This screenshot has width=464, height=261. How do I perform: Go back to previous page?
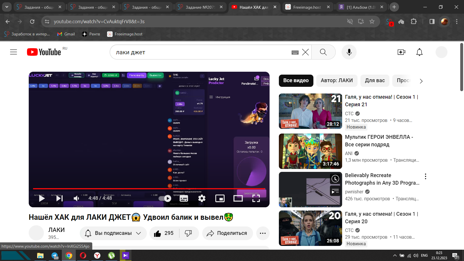8,21
